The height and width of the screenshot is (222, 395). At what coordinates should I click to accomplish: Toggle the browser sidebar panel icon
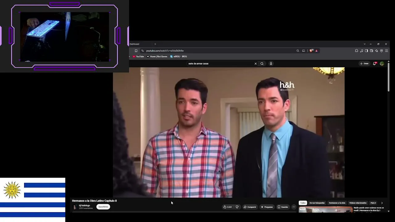pos(366,51)
